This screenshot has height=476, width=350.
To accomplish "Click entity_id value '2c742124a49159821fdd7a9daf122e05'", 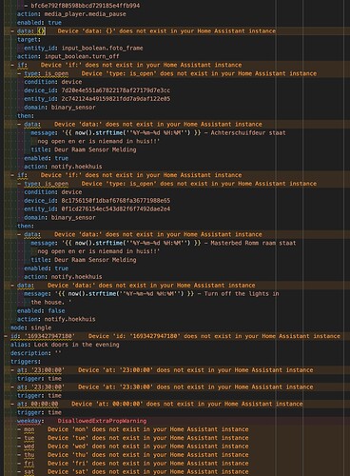I will click(x=116, y=99).
